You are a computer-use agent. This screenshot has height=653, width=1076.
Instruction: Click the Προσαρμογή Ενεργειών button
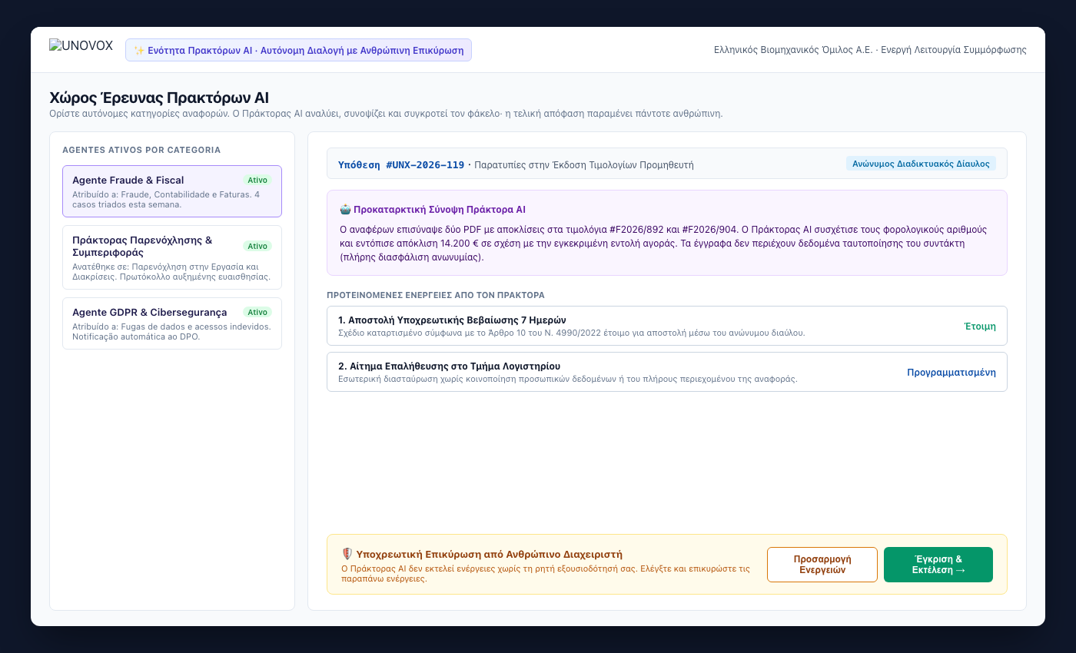point(822,565)
